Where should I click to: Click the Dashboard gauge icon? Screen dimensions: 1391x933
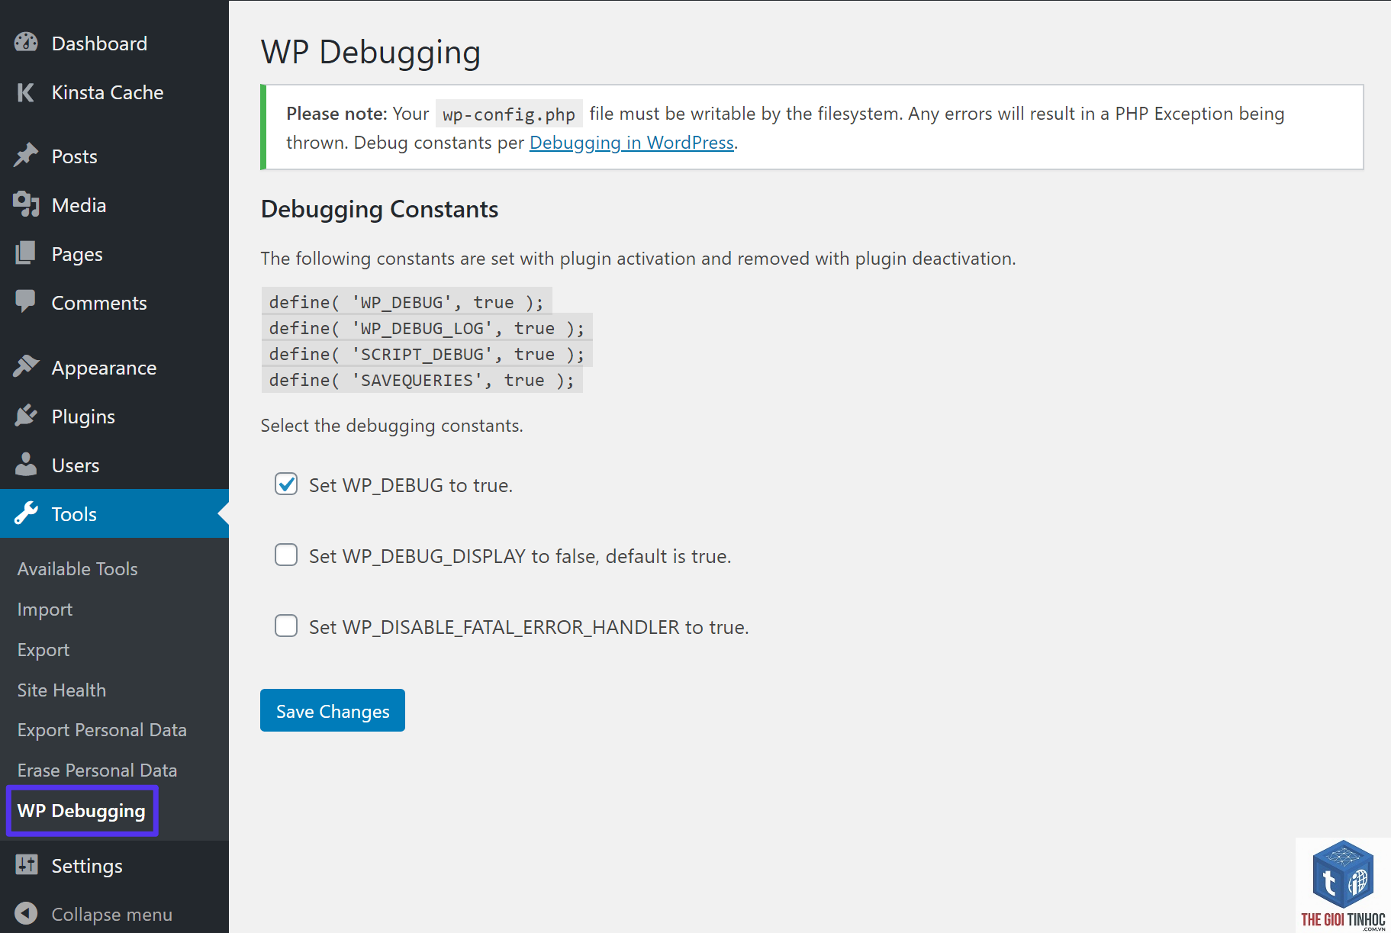tap(26, 43)
